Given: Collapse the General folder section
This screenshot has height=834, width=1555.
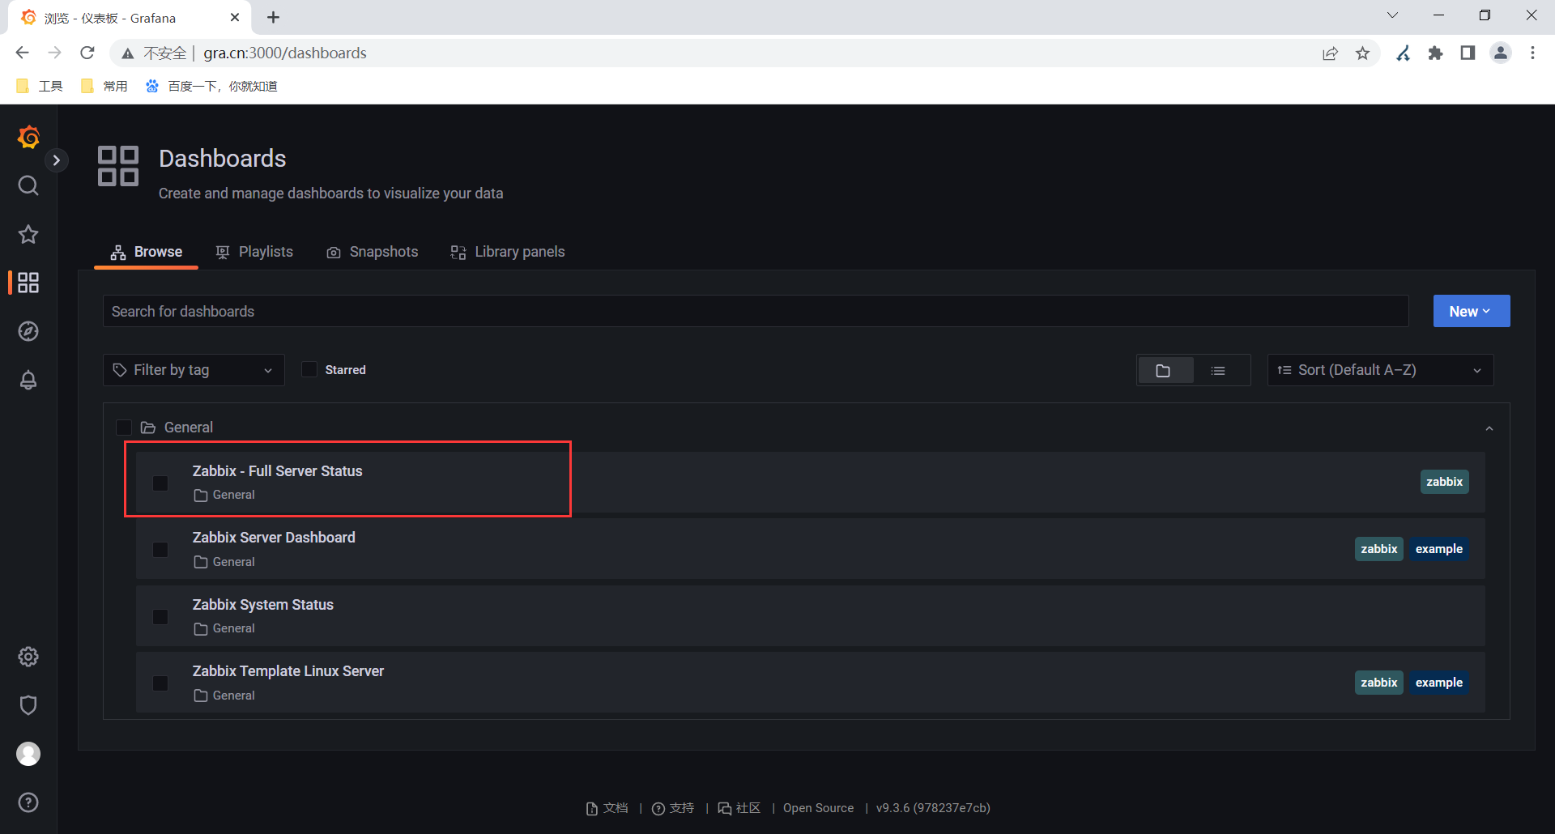Looking at the screenshot, I should point(1489,428).
